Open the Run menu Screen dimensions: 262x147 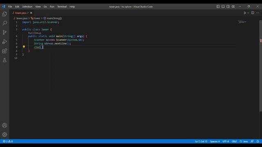pyautogui.click(x=52, y=7)
